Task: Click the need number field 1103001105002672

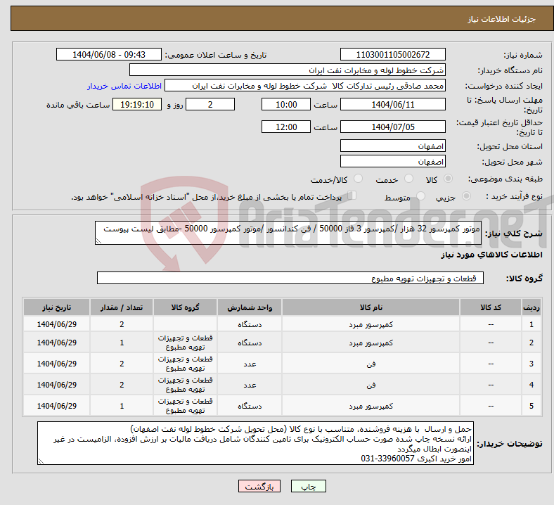Action: pyautogui.click(x=392, y=54)
